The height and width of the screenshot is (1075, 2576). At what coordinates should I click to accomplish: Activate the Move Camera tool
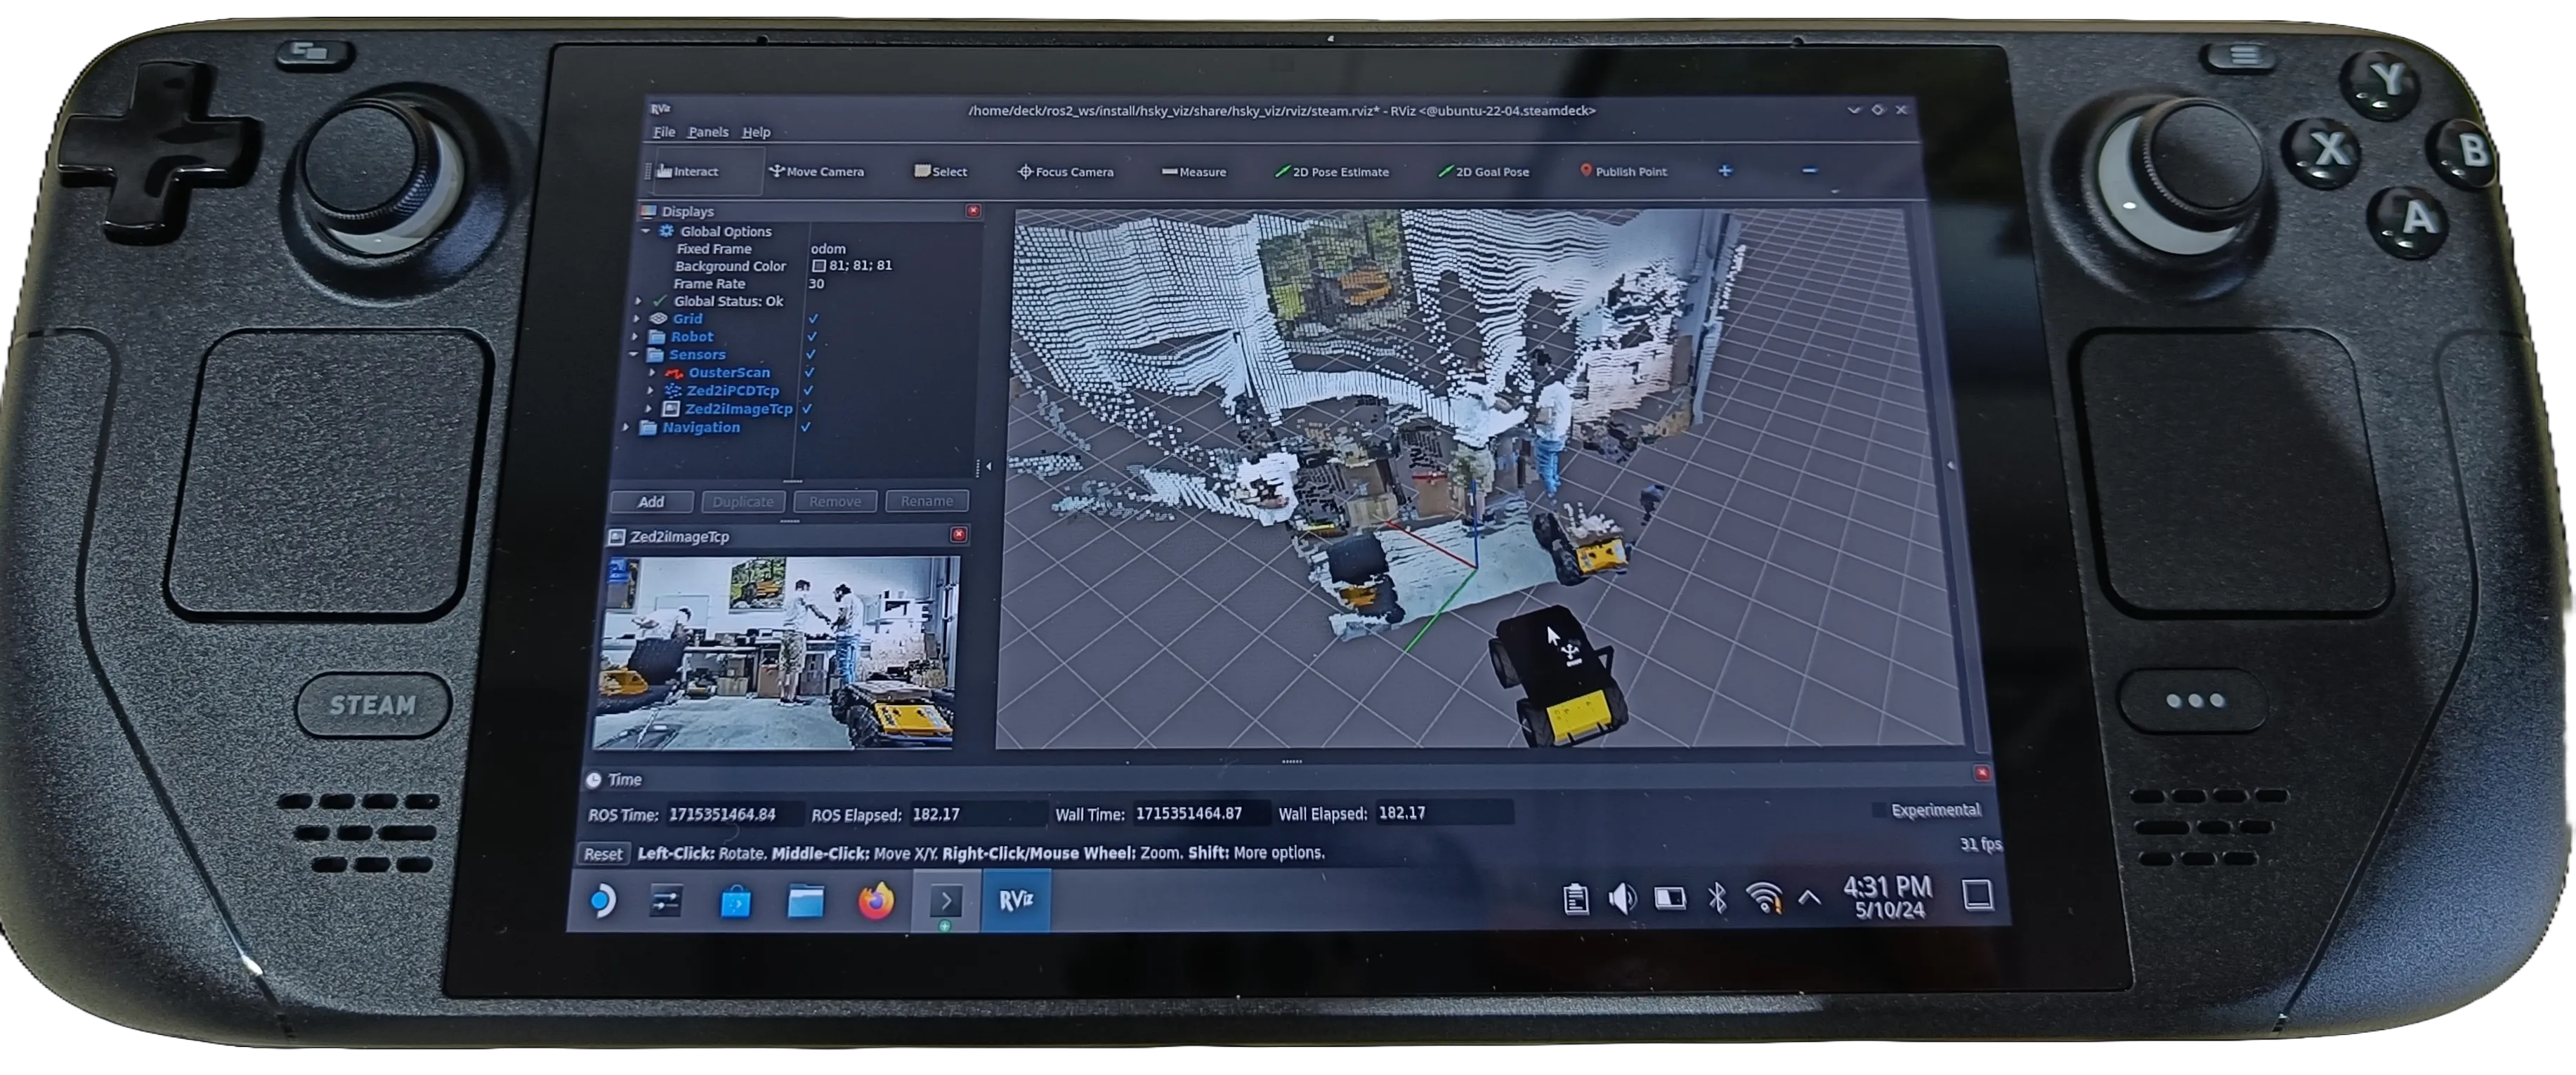click(816, 172)
